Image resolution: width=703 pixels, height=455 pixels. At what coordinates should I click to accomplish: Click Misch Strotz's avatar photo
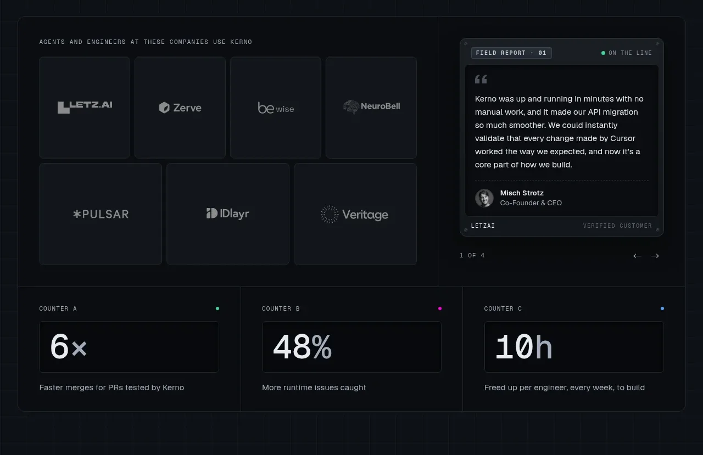484,198
